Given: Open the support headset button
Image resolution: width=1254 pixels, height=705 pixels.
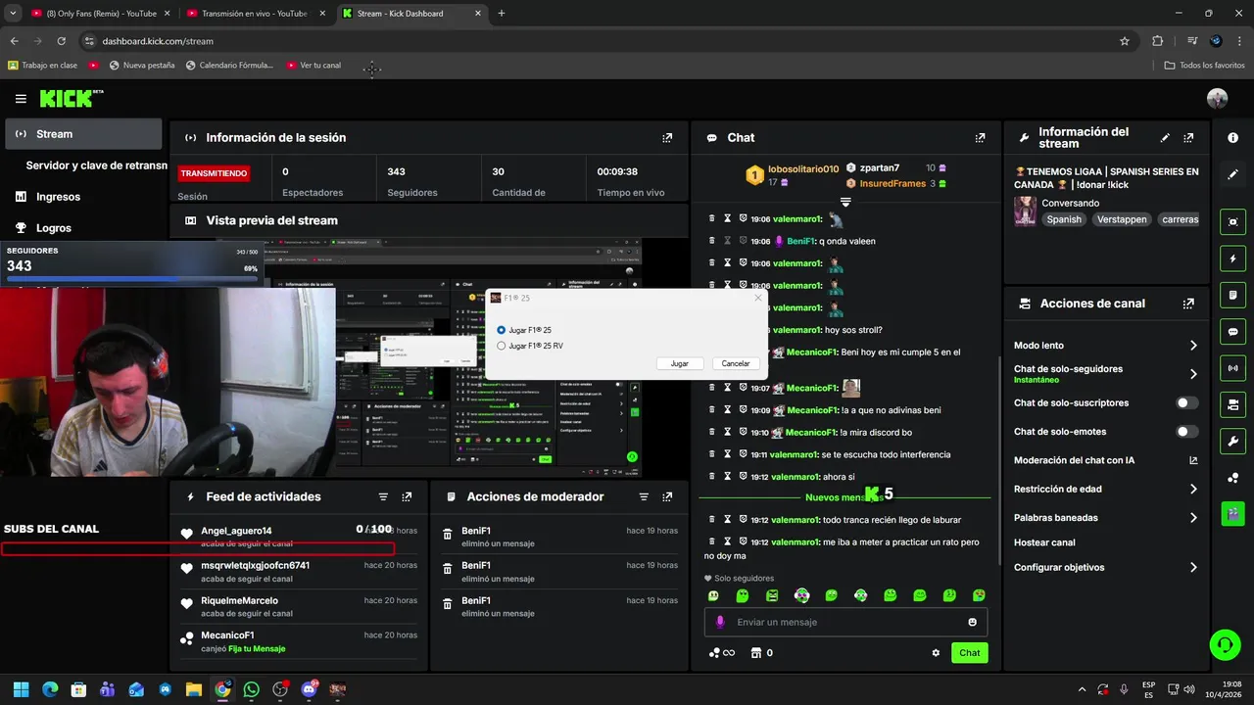Looking at the screenshot, I should [x=1225, y=643].
